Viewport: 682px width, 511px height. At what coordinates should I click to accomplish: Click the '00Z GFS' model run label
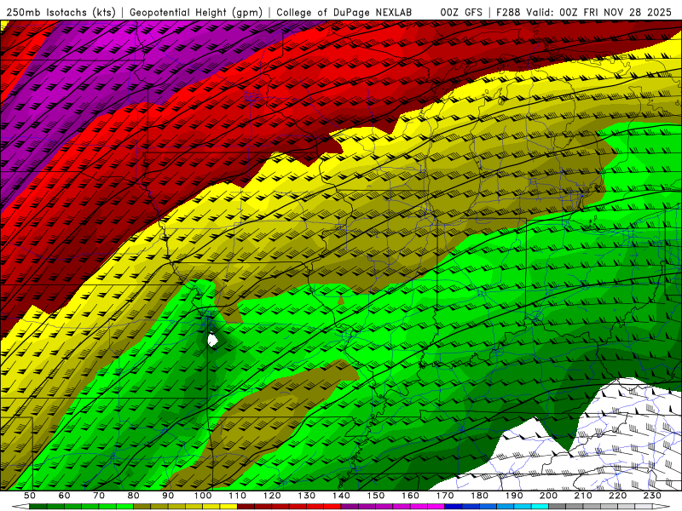point(461,13)
